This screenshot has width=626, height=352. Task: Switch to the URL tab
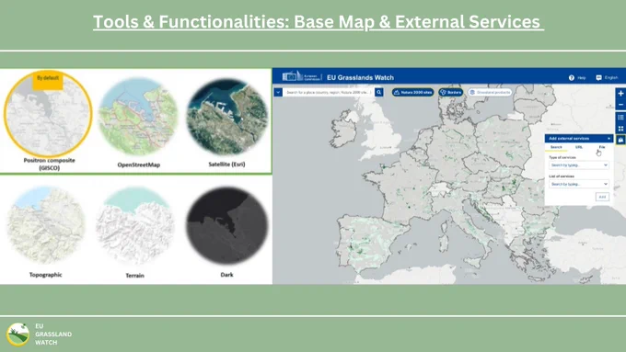click(x=579, y=147)
